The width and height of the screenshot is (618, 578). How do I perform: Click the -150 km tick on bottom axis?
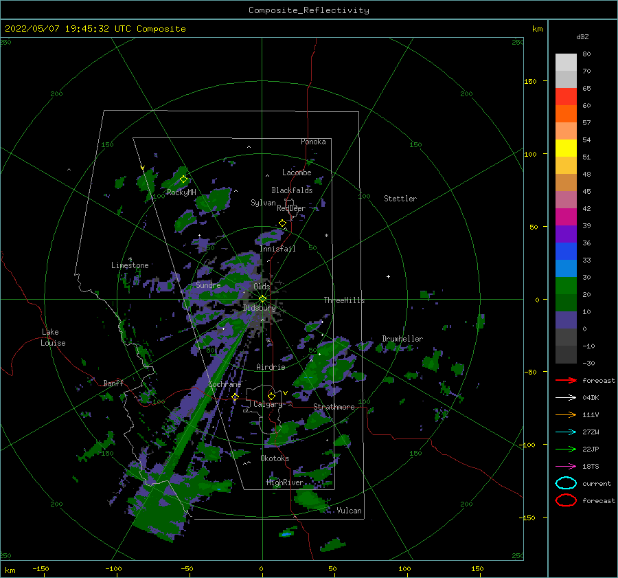(41, 568)
